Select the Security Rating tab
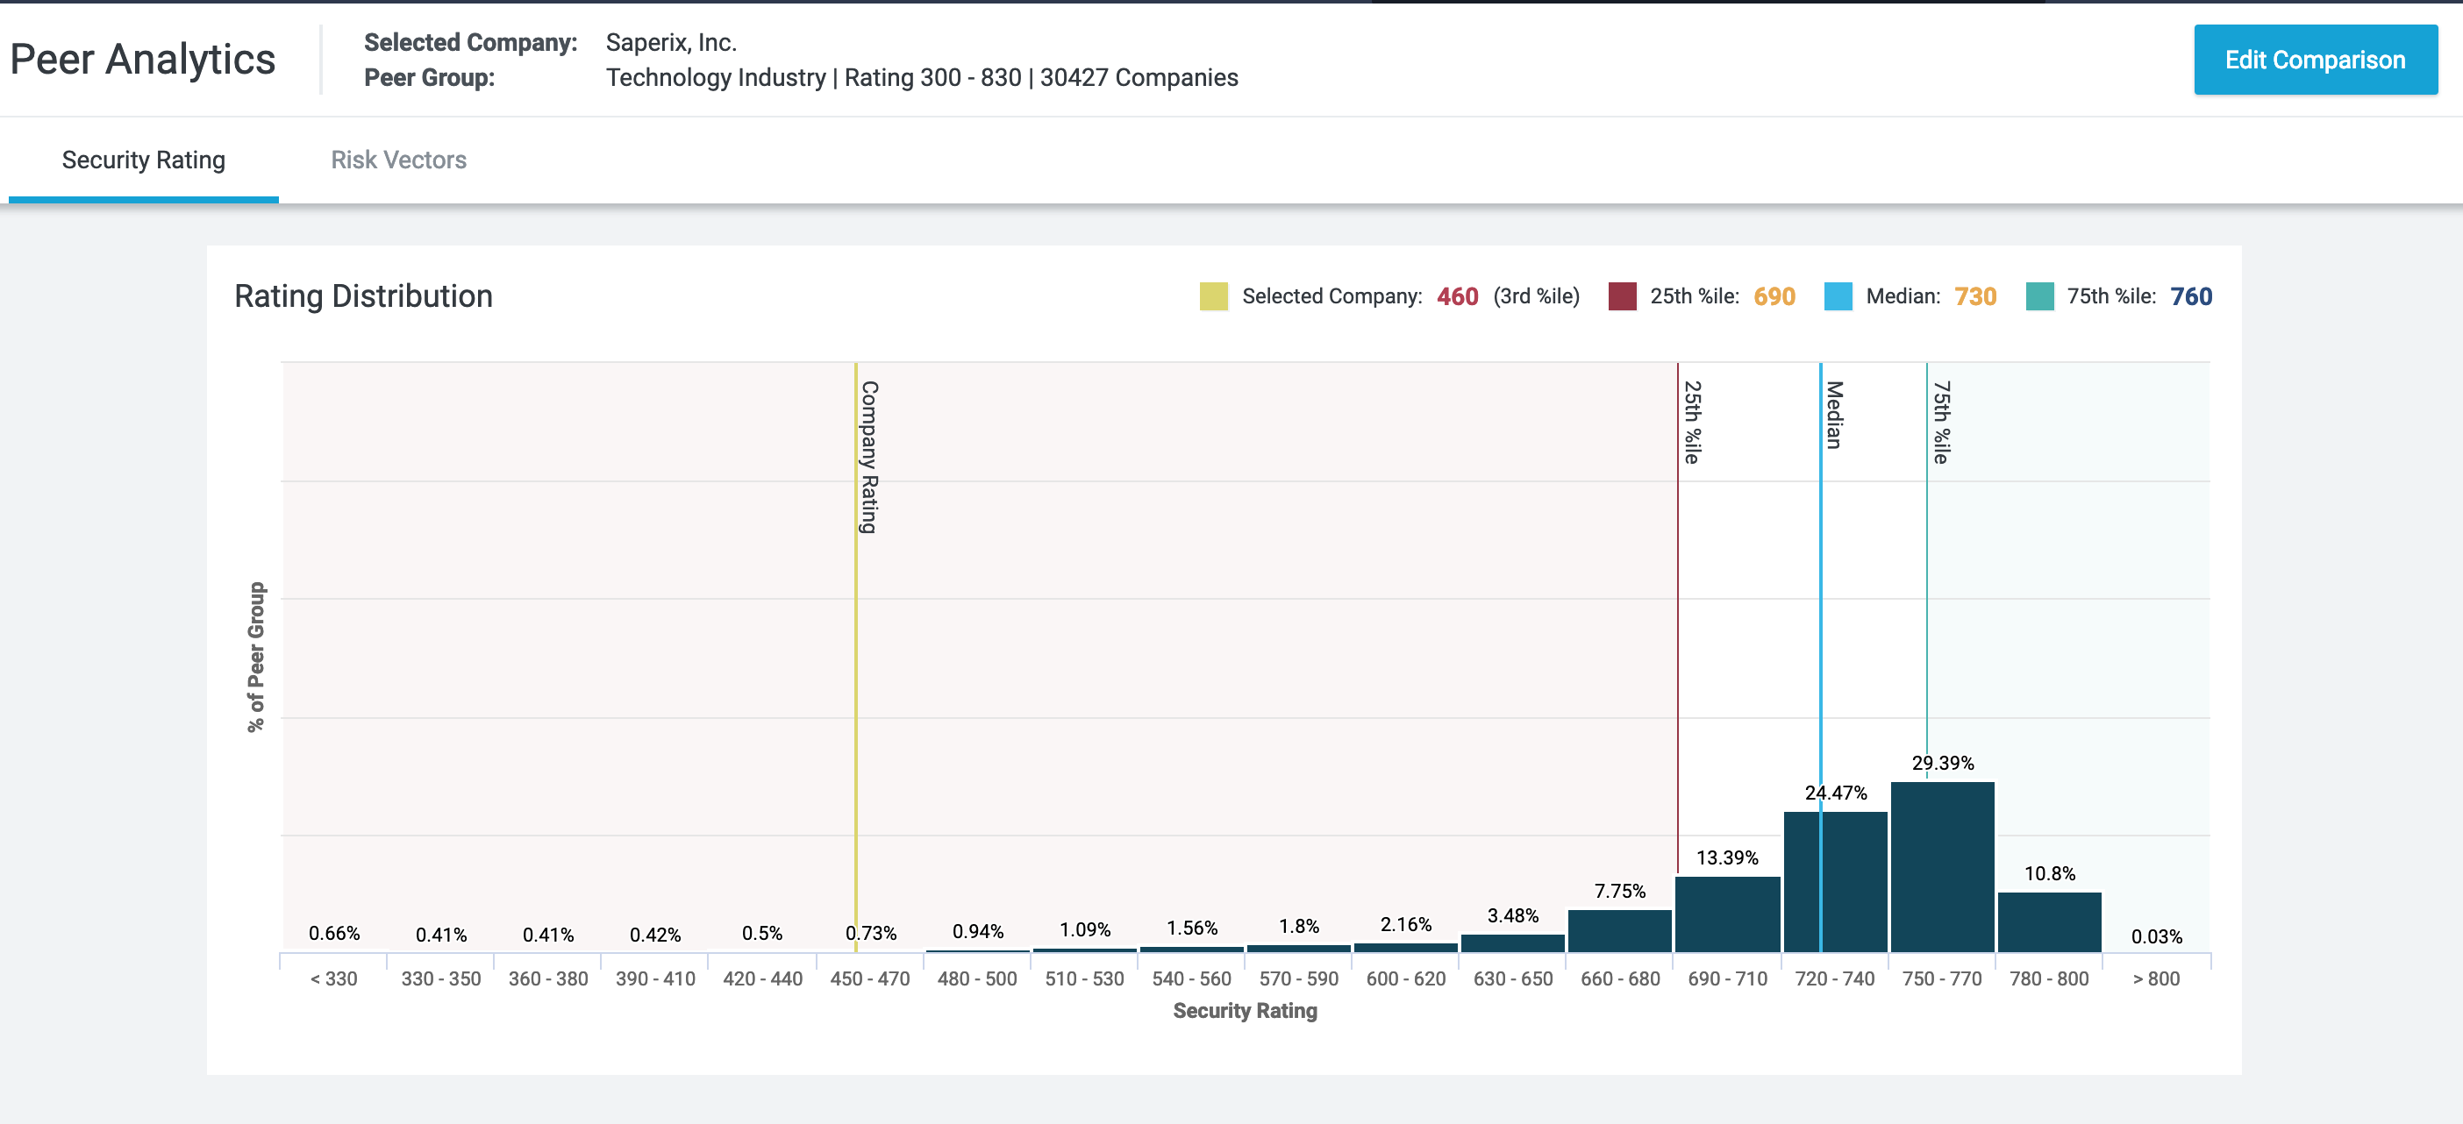Screen dimensions: 2463x1124 click(x=144, y=160)
